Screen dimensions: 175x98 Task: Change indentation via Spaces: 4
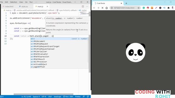click(36, 97)
